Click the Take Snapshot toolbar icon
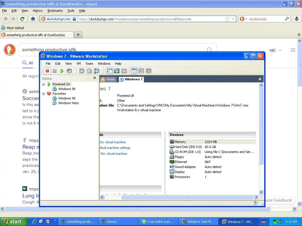Viewport: 302px width, 226px height. [x=82, y=71]
